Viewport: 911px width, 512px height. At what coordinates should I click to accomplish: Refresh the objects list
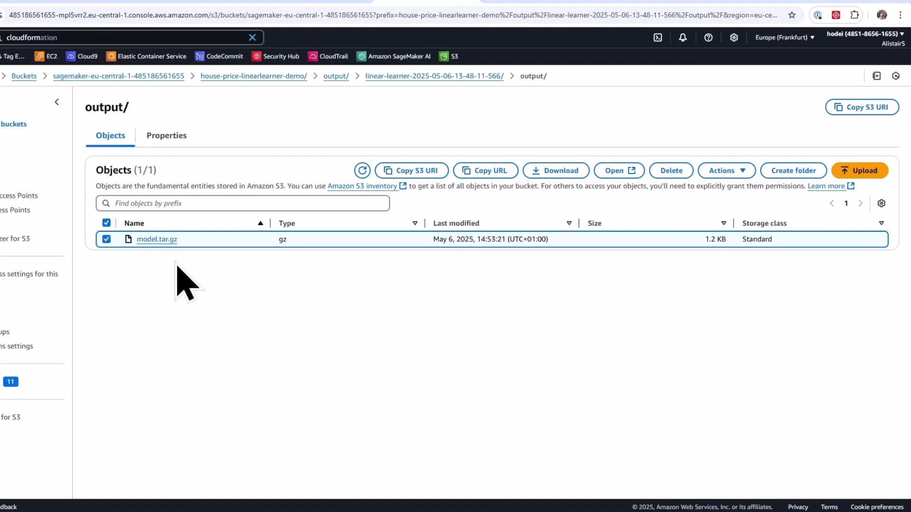363,171
